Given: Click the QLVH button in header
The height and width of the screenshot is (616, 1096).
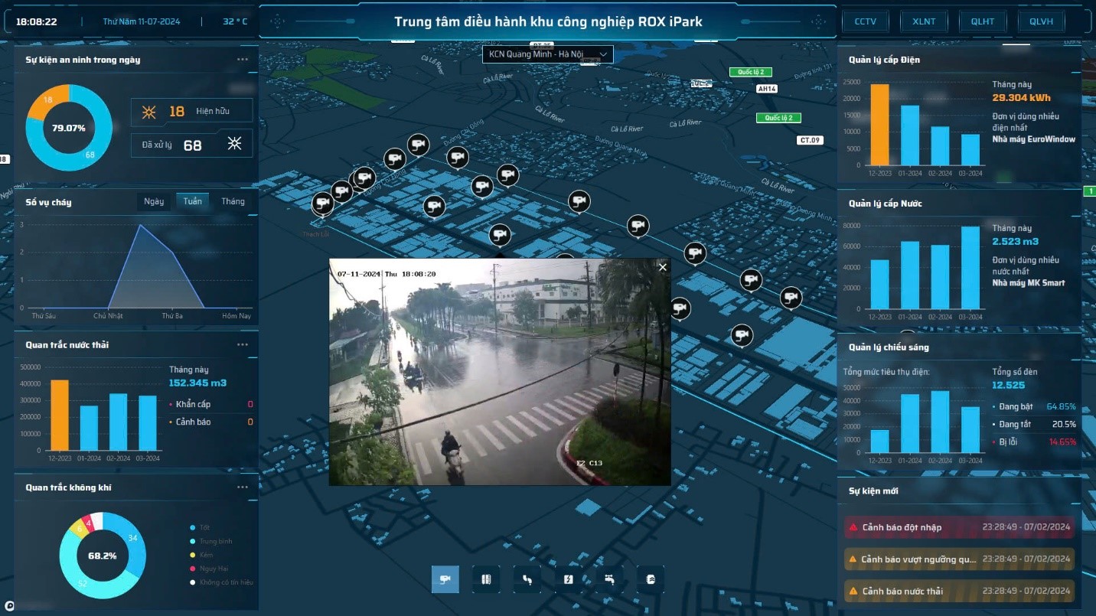Looking at the screenshot, I should click(1041, 21).
